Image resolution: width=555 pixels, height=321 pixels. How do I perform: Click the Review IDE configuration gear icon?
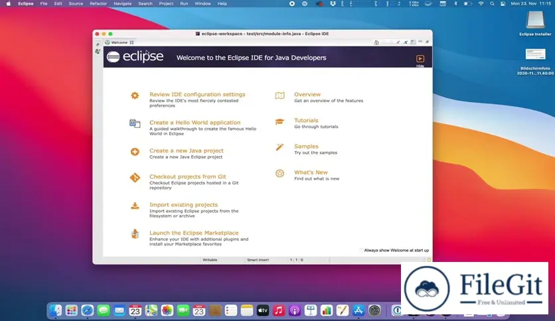tap(135, 96)
